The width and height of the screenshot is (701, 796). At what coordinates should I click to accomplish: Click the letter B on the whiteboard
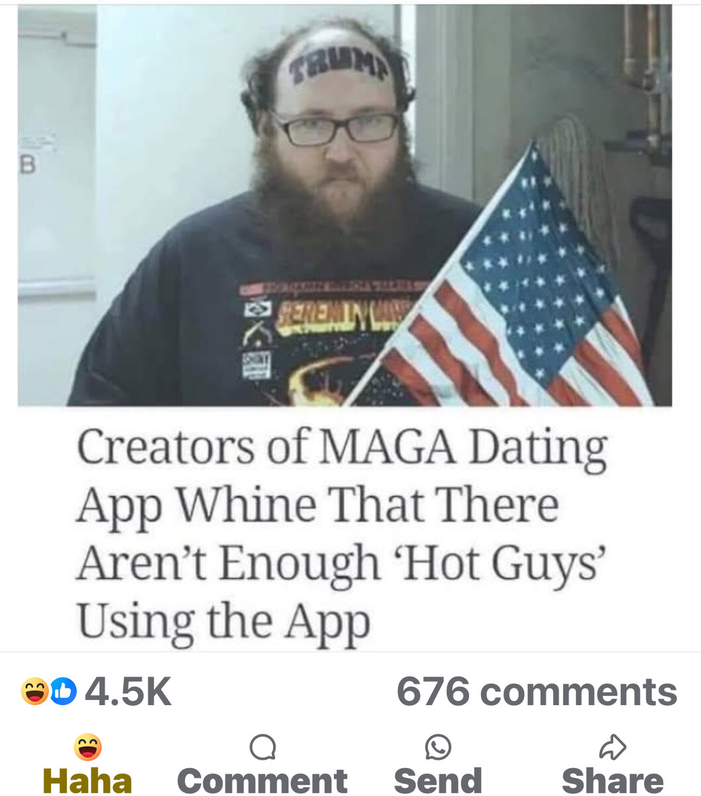click(27, 165)
